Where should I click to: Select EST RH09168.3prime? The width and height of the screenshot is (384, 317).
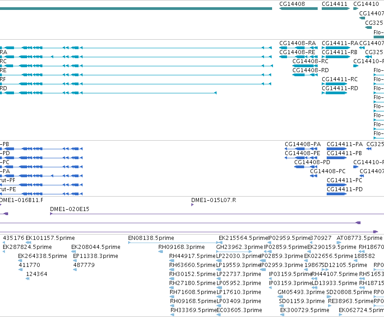pyautogui.click(x=161, y=252)
